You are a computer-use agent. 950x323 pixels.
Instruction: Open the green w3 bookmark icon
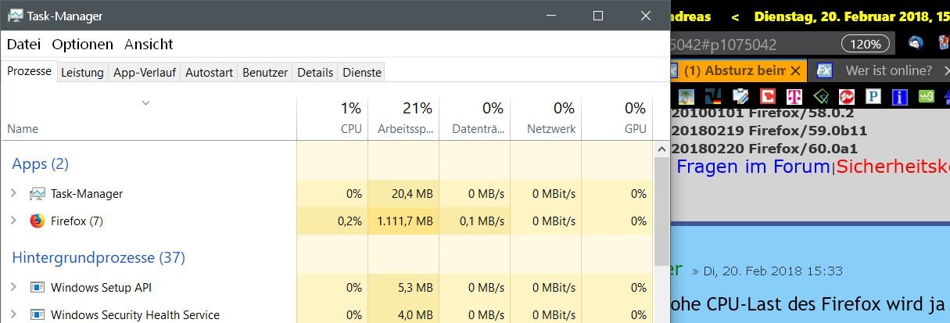(927, 96)
